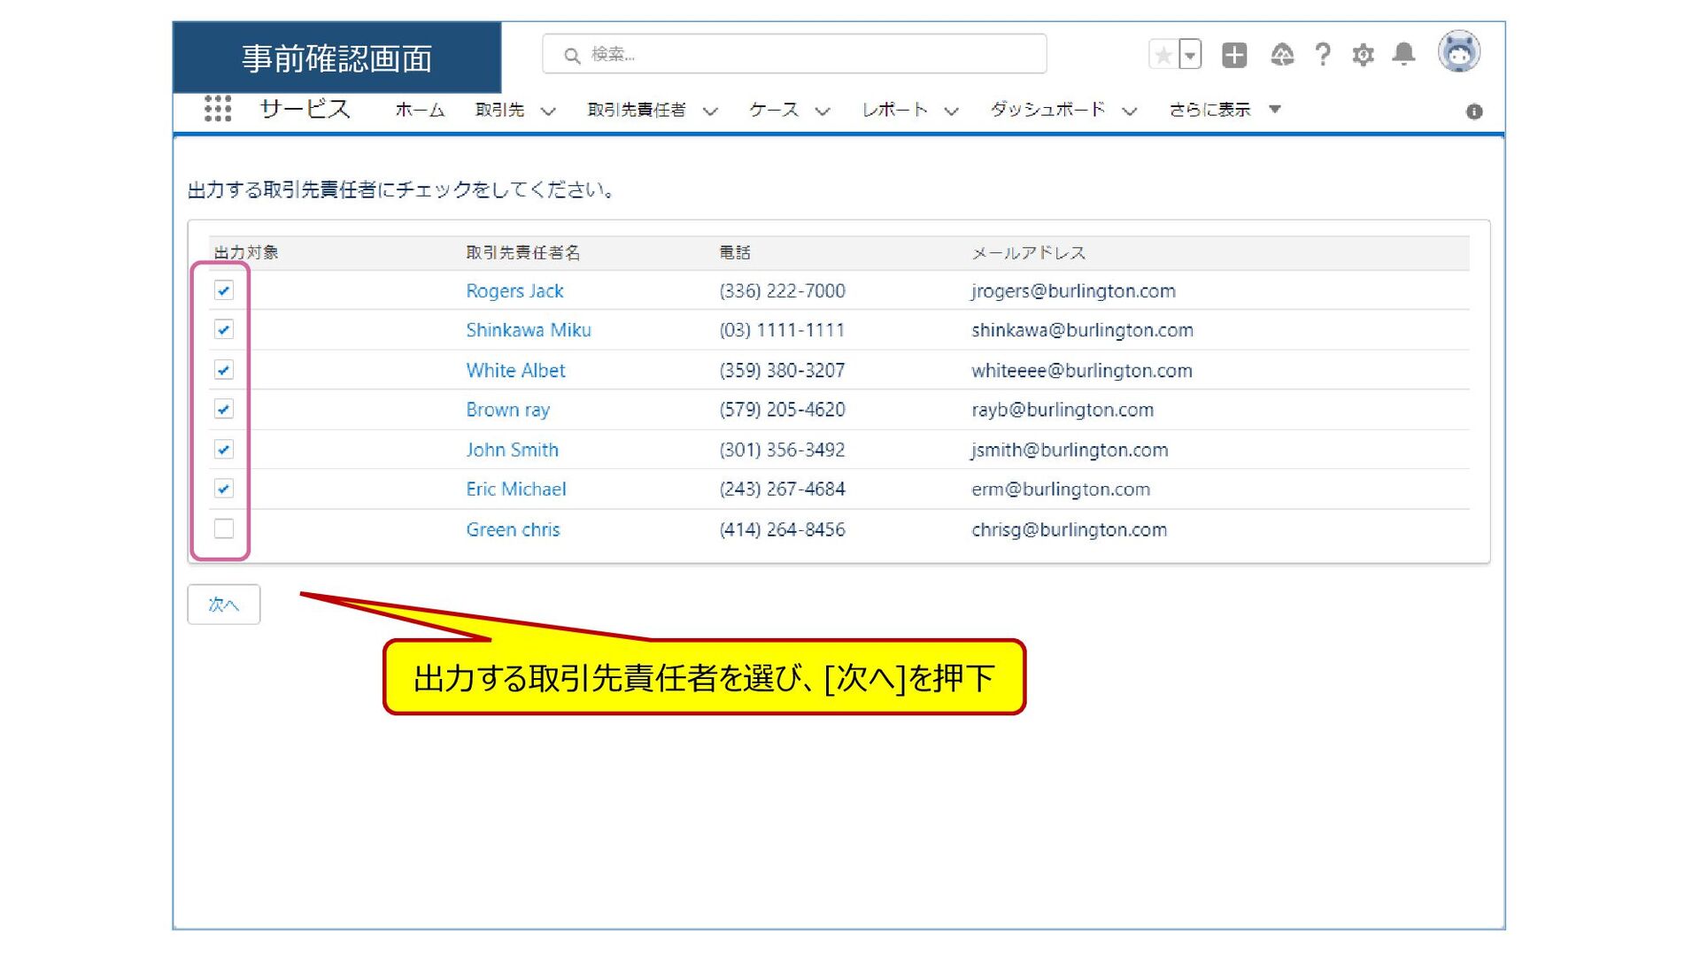
Task: Expand the 取引先 tab chevron
Action: point(548,112)
